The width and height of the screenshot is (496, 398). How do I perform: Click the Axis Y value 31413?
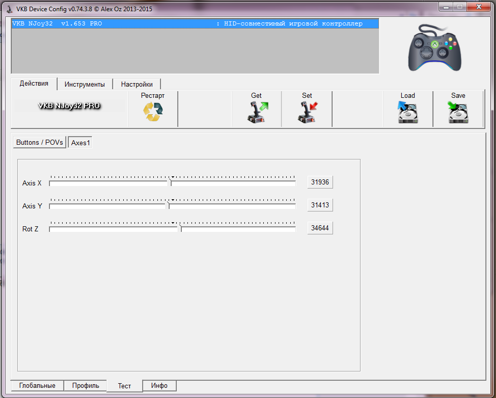[x=320, y=205]
